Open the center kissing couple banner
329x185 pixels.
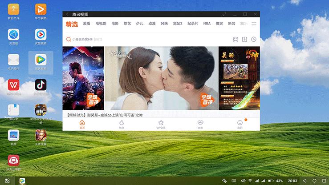click(161, 78)
